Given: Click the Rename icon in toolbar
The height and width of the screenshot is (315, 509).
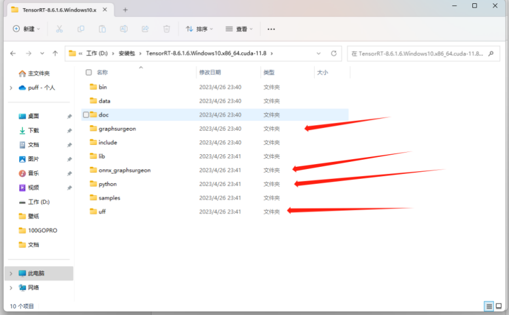Looking at the screenshot, I should click(123, 29).
